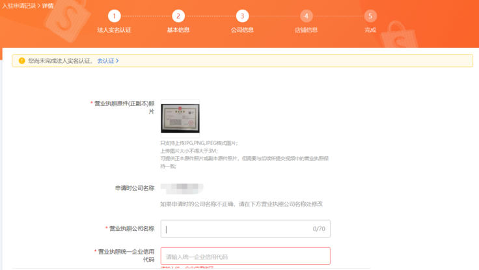
Task: Click the notice text 您尚未完成法人实名认证
Action: [x=60, y=61]
